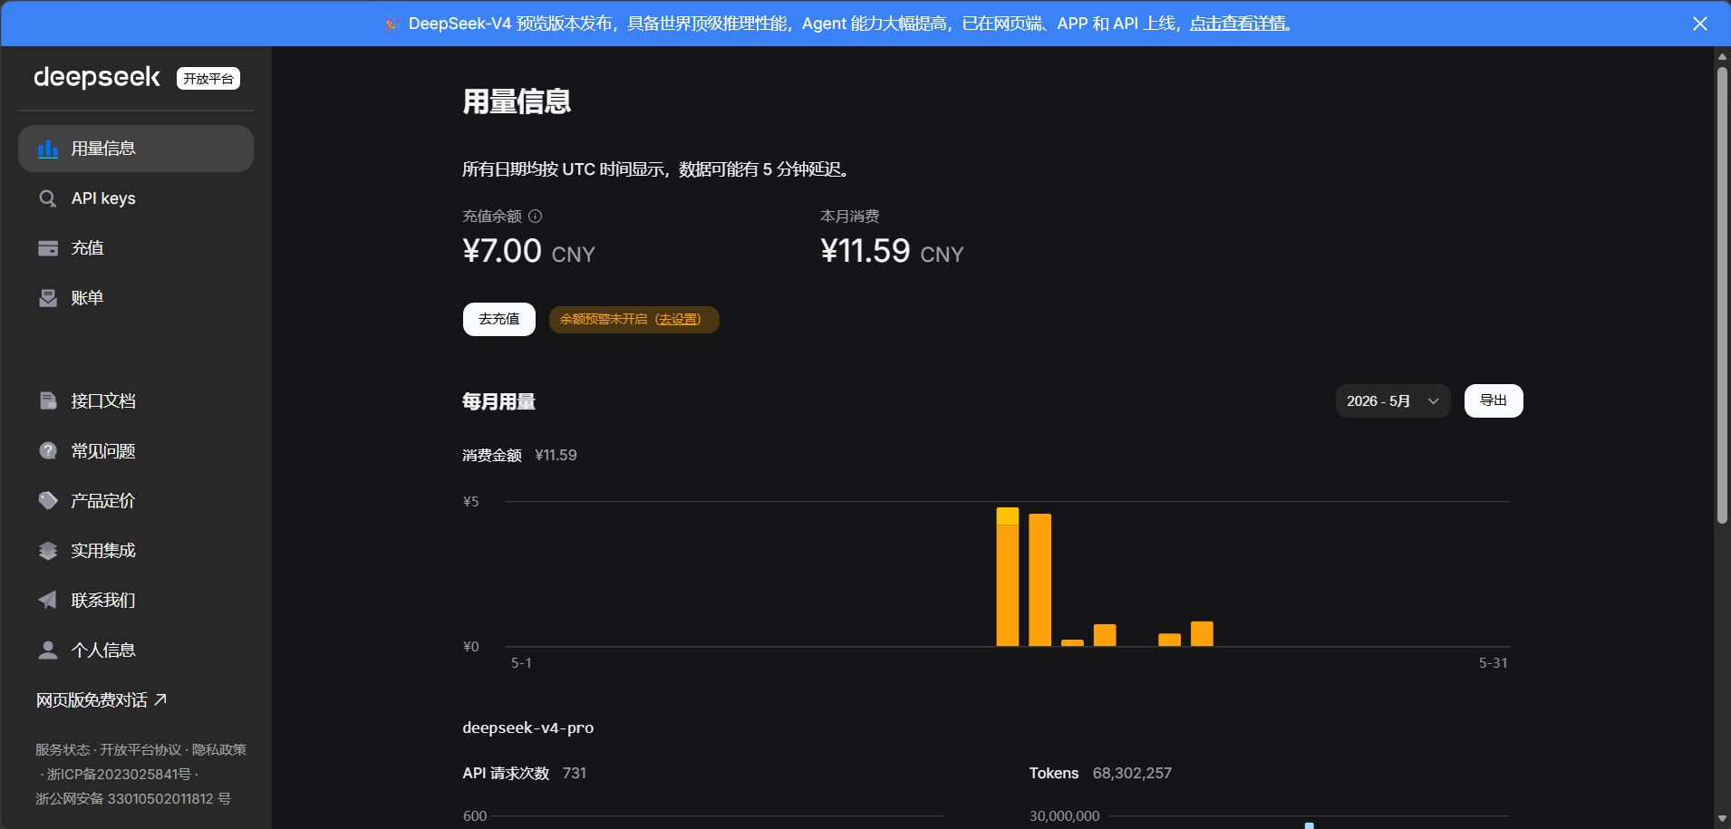This screenshot has width=1731, height=829.
Task: Go to the 充值 menu item
Action: (x=136, y=248)
